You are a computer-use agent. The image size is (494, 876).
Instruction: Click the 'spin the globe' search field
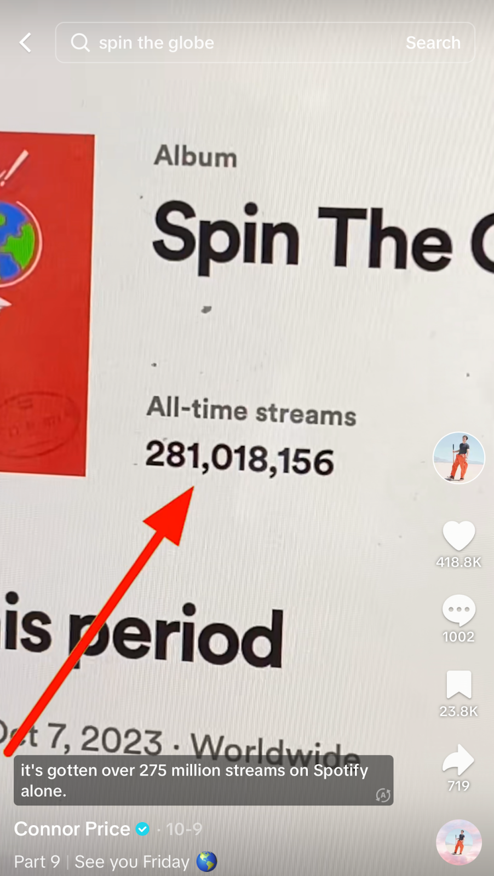coord(265,43)
